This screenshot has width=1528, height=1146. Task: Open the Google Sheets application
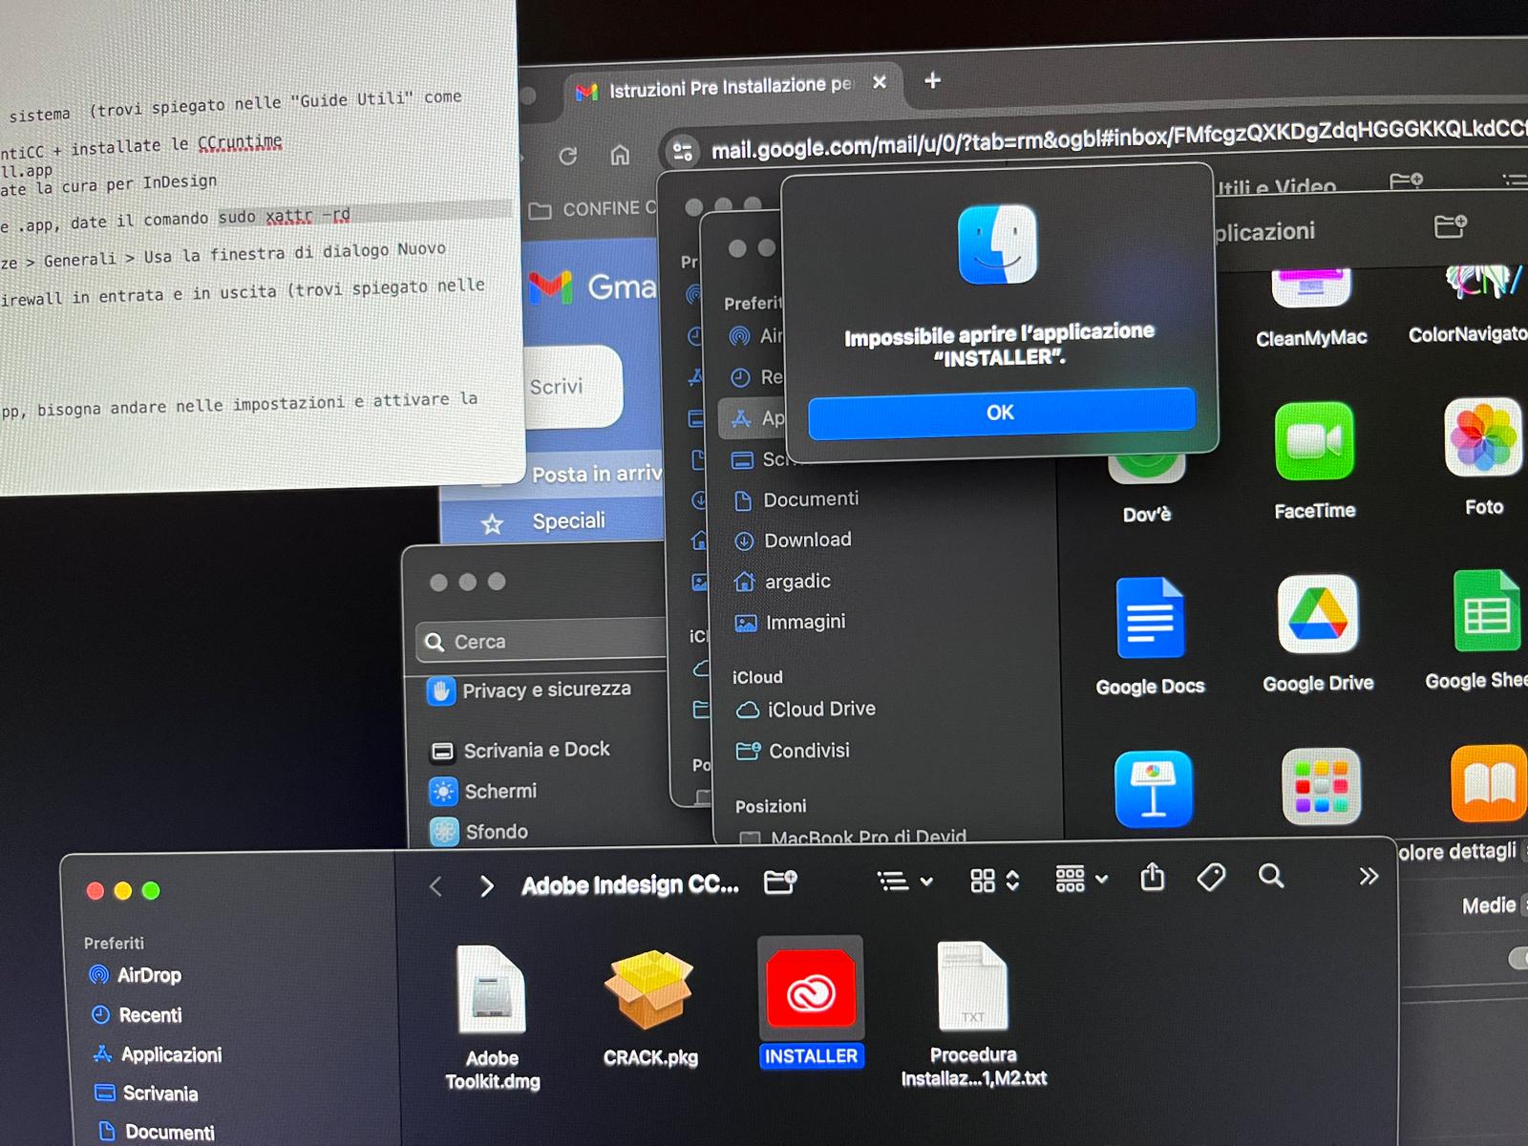1488,611
